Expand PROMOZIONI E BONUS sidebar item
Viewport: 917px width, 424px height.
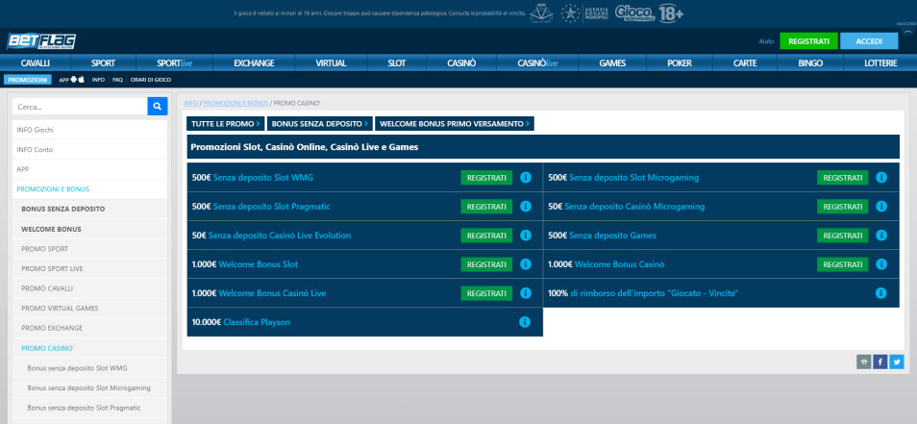(x=89, y=188)
